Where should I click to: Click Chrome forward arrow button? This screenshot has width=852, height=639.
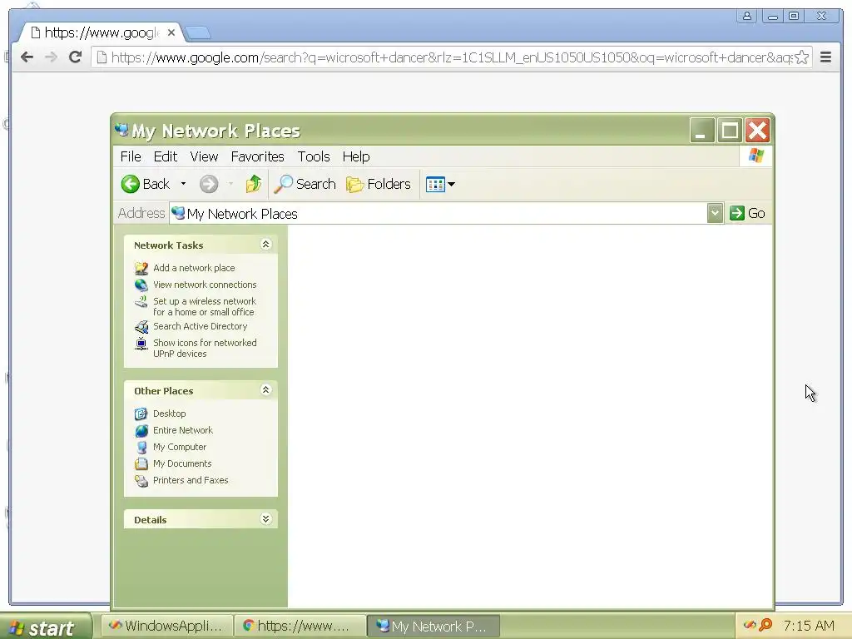pyautogui.click(x=51, y=57)
